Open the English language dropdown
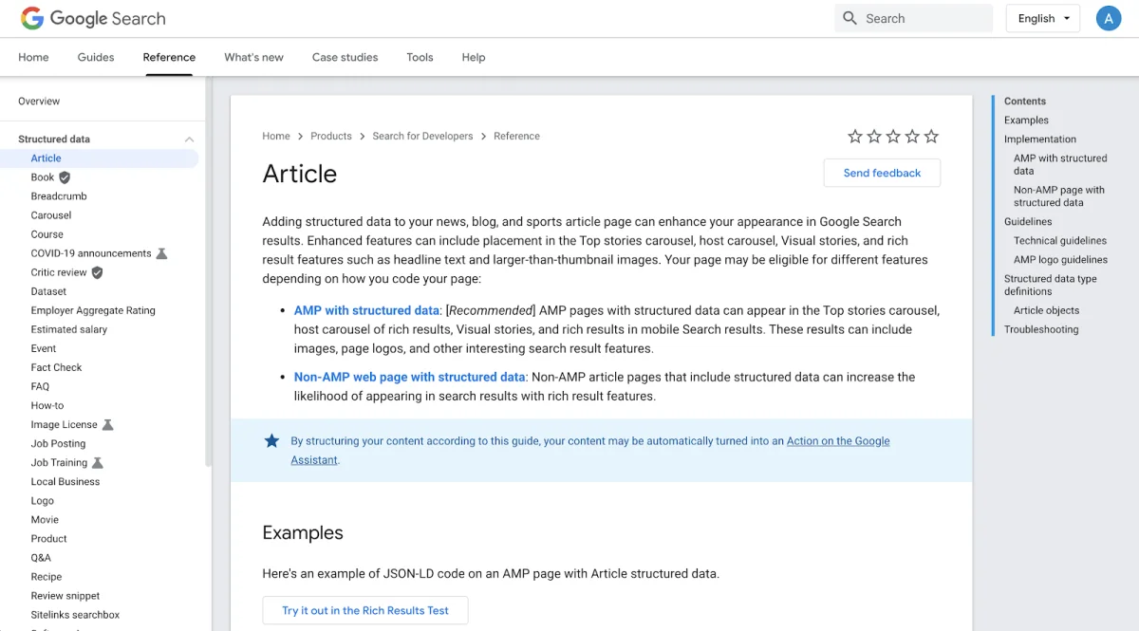This screenshot has width=1139, height=631. 1042,18
